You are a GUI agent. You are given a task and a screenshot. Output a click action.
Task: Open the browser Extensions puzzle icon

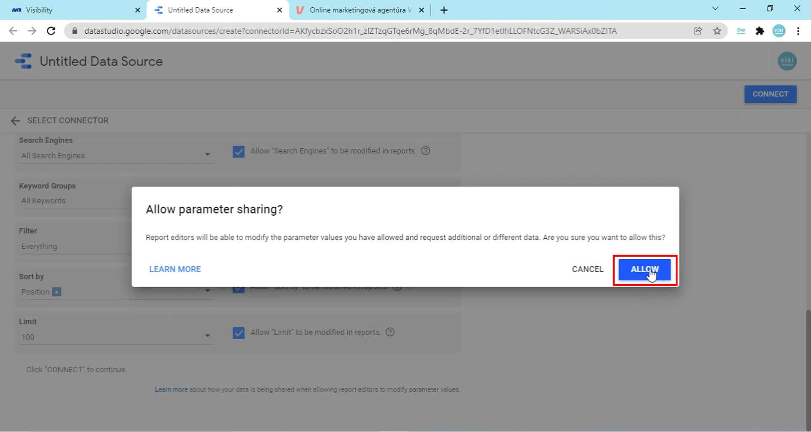point(759,31)
